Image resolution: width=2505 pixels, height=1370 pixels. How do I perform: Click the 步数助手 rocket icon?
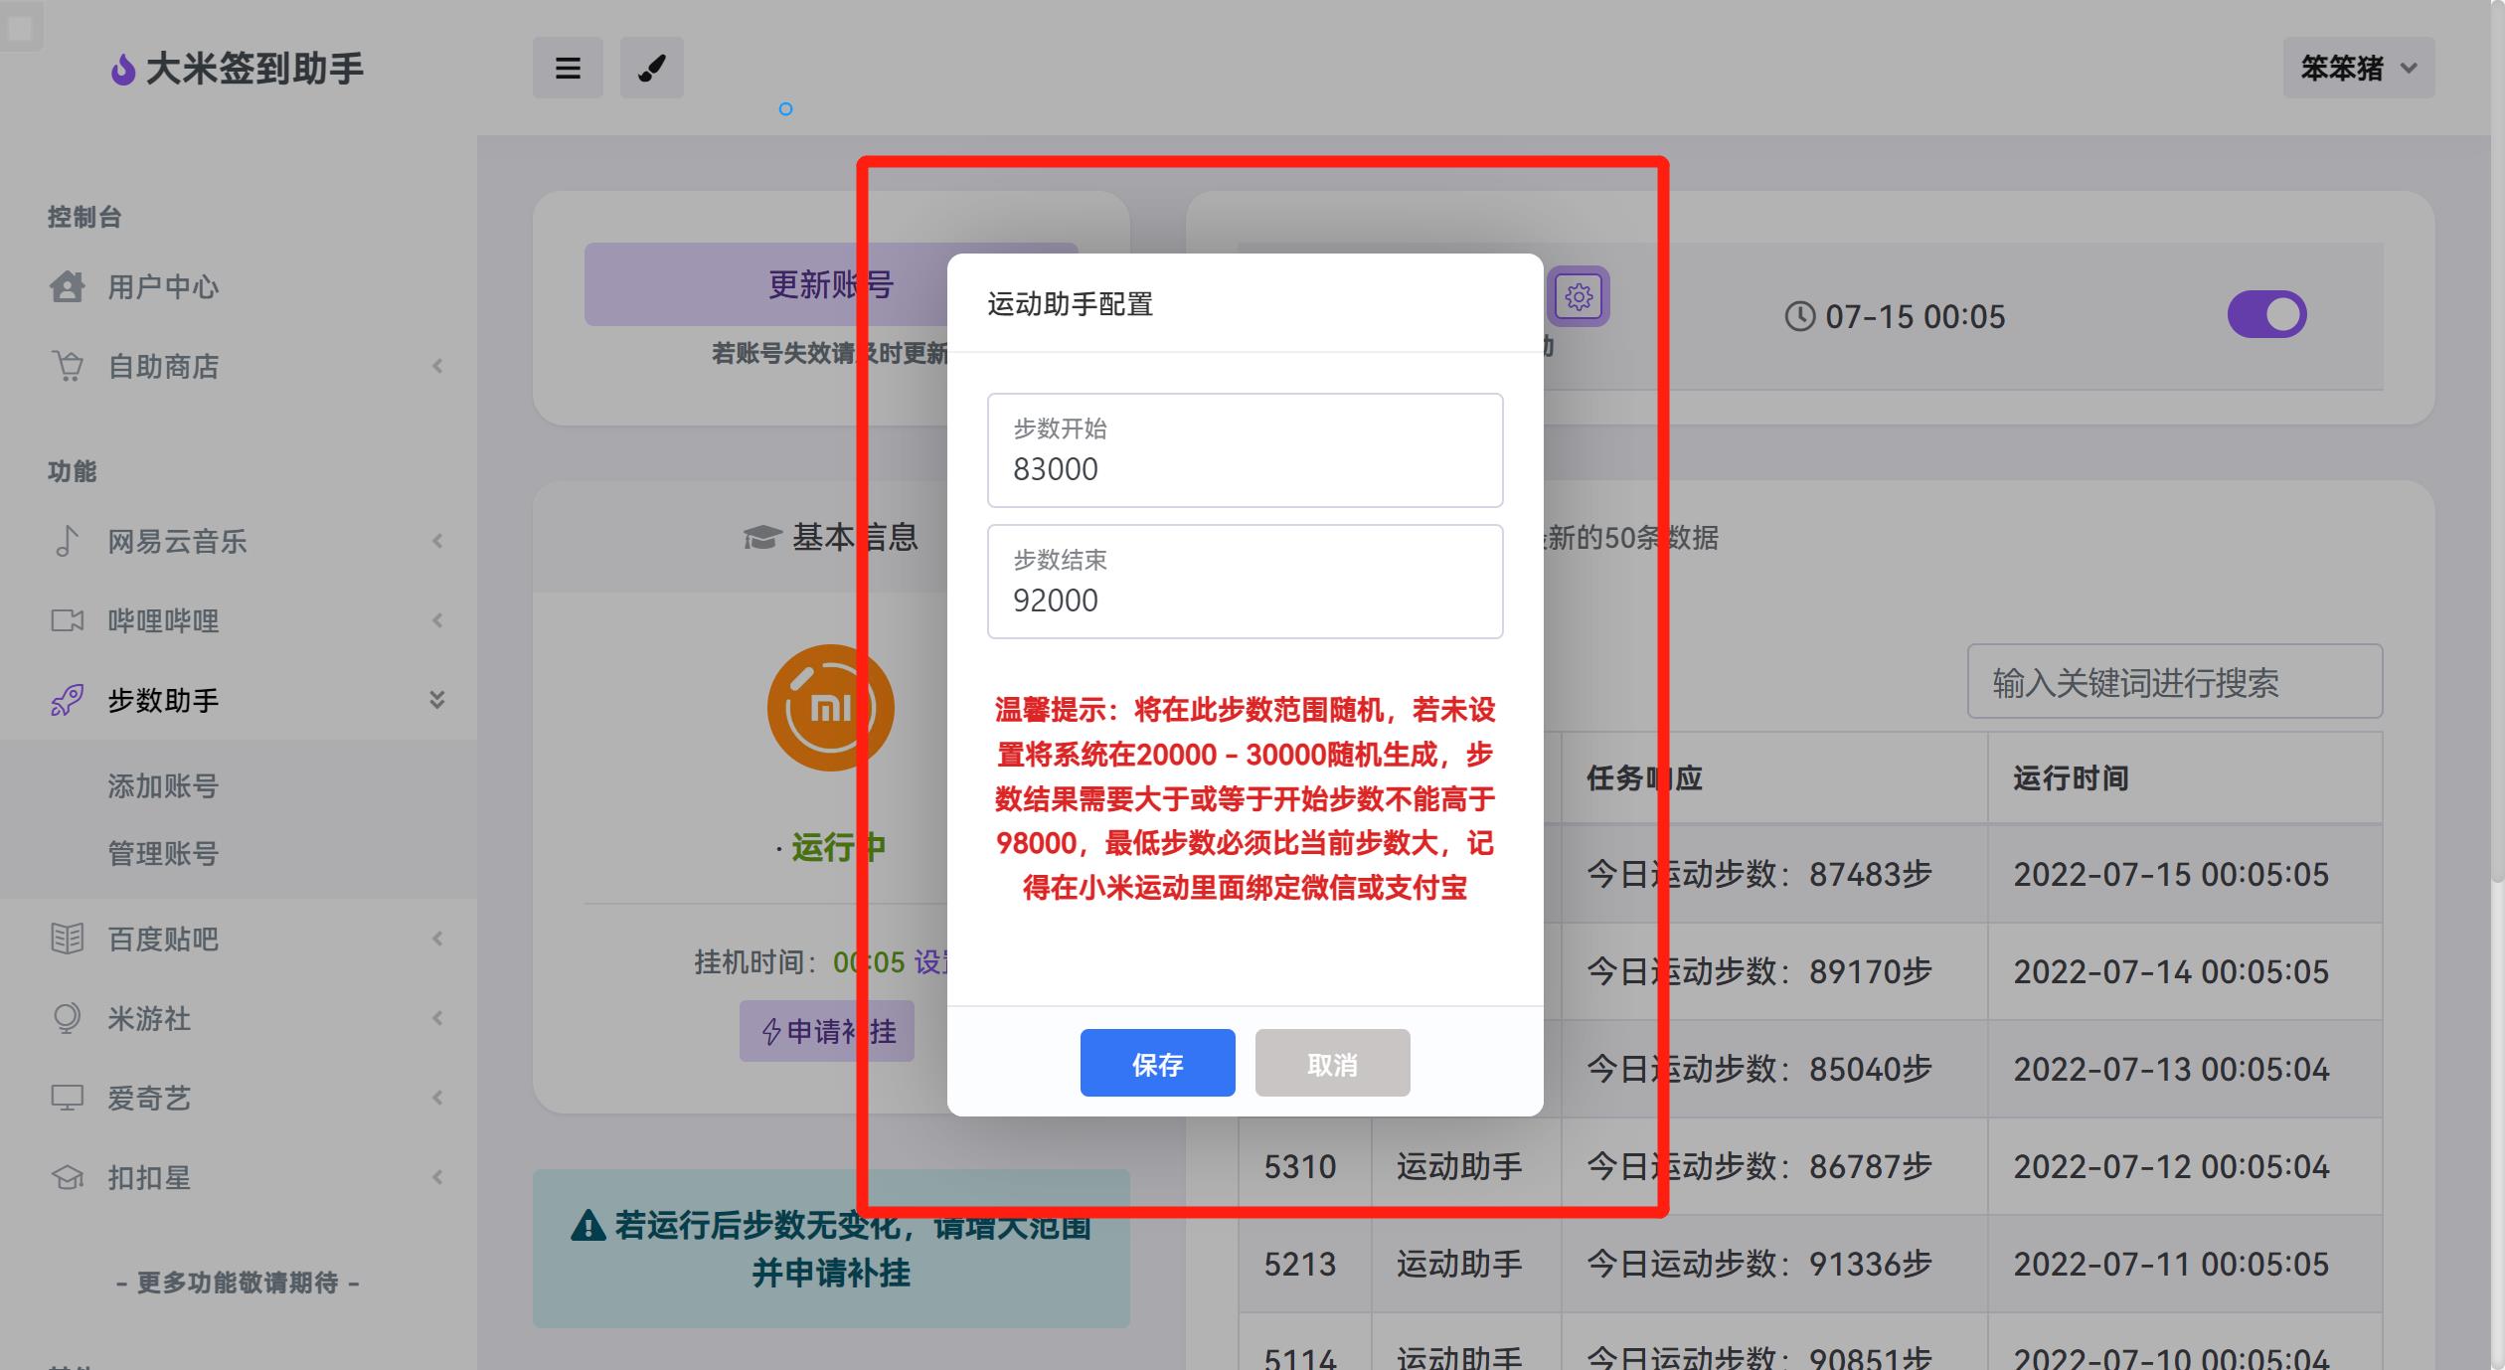pos(67,700)
